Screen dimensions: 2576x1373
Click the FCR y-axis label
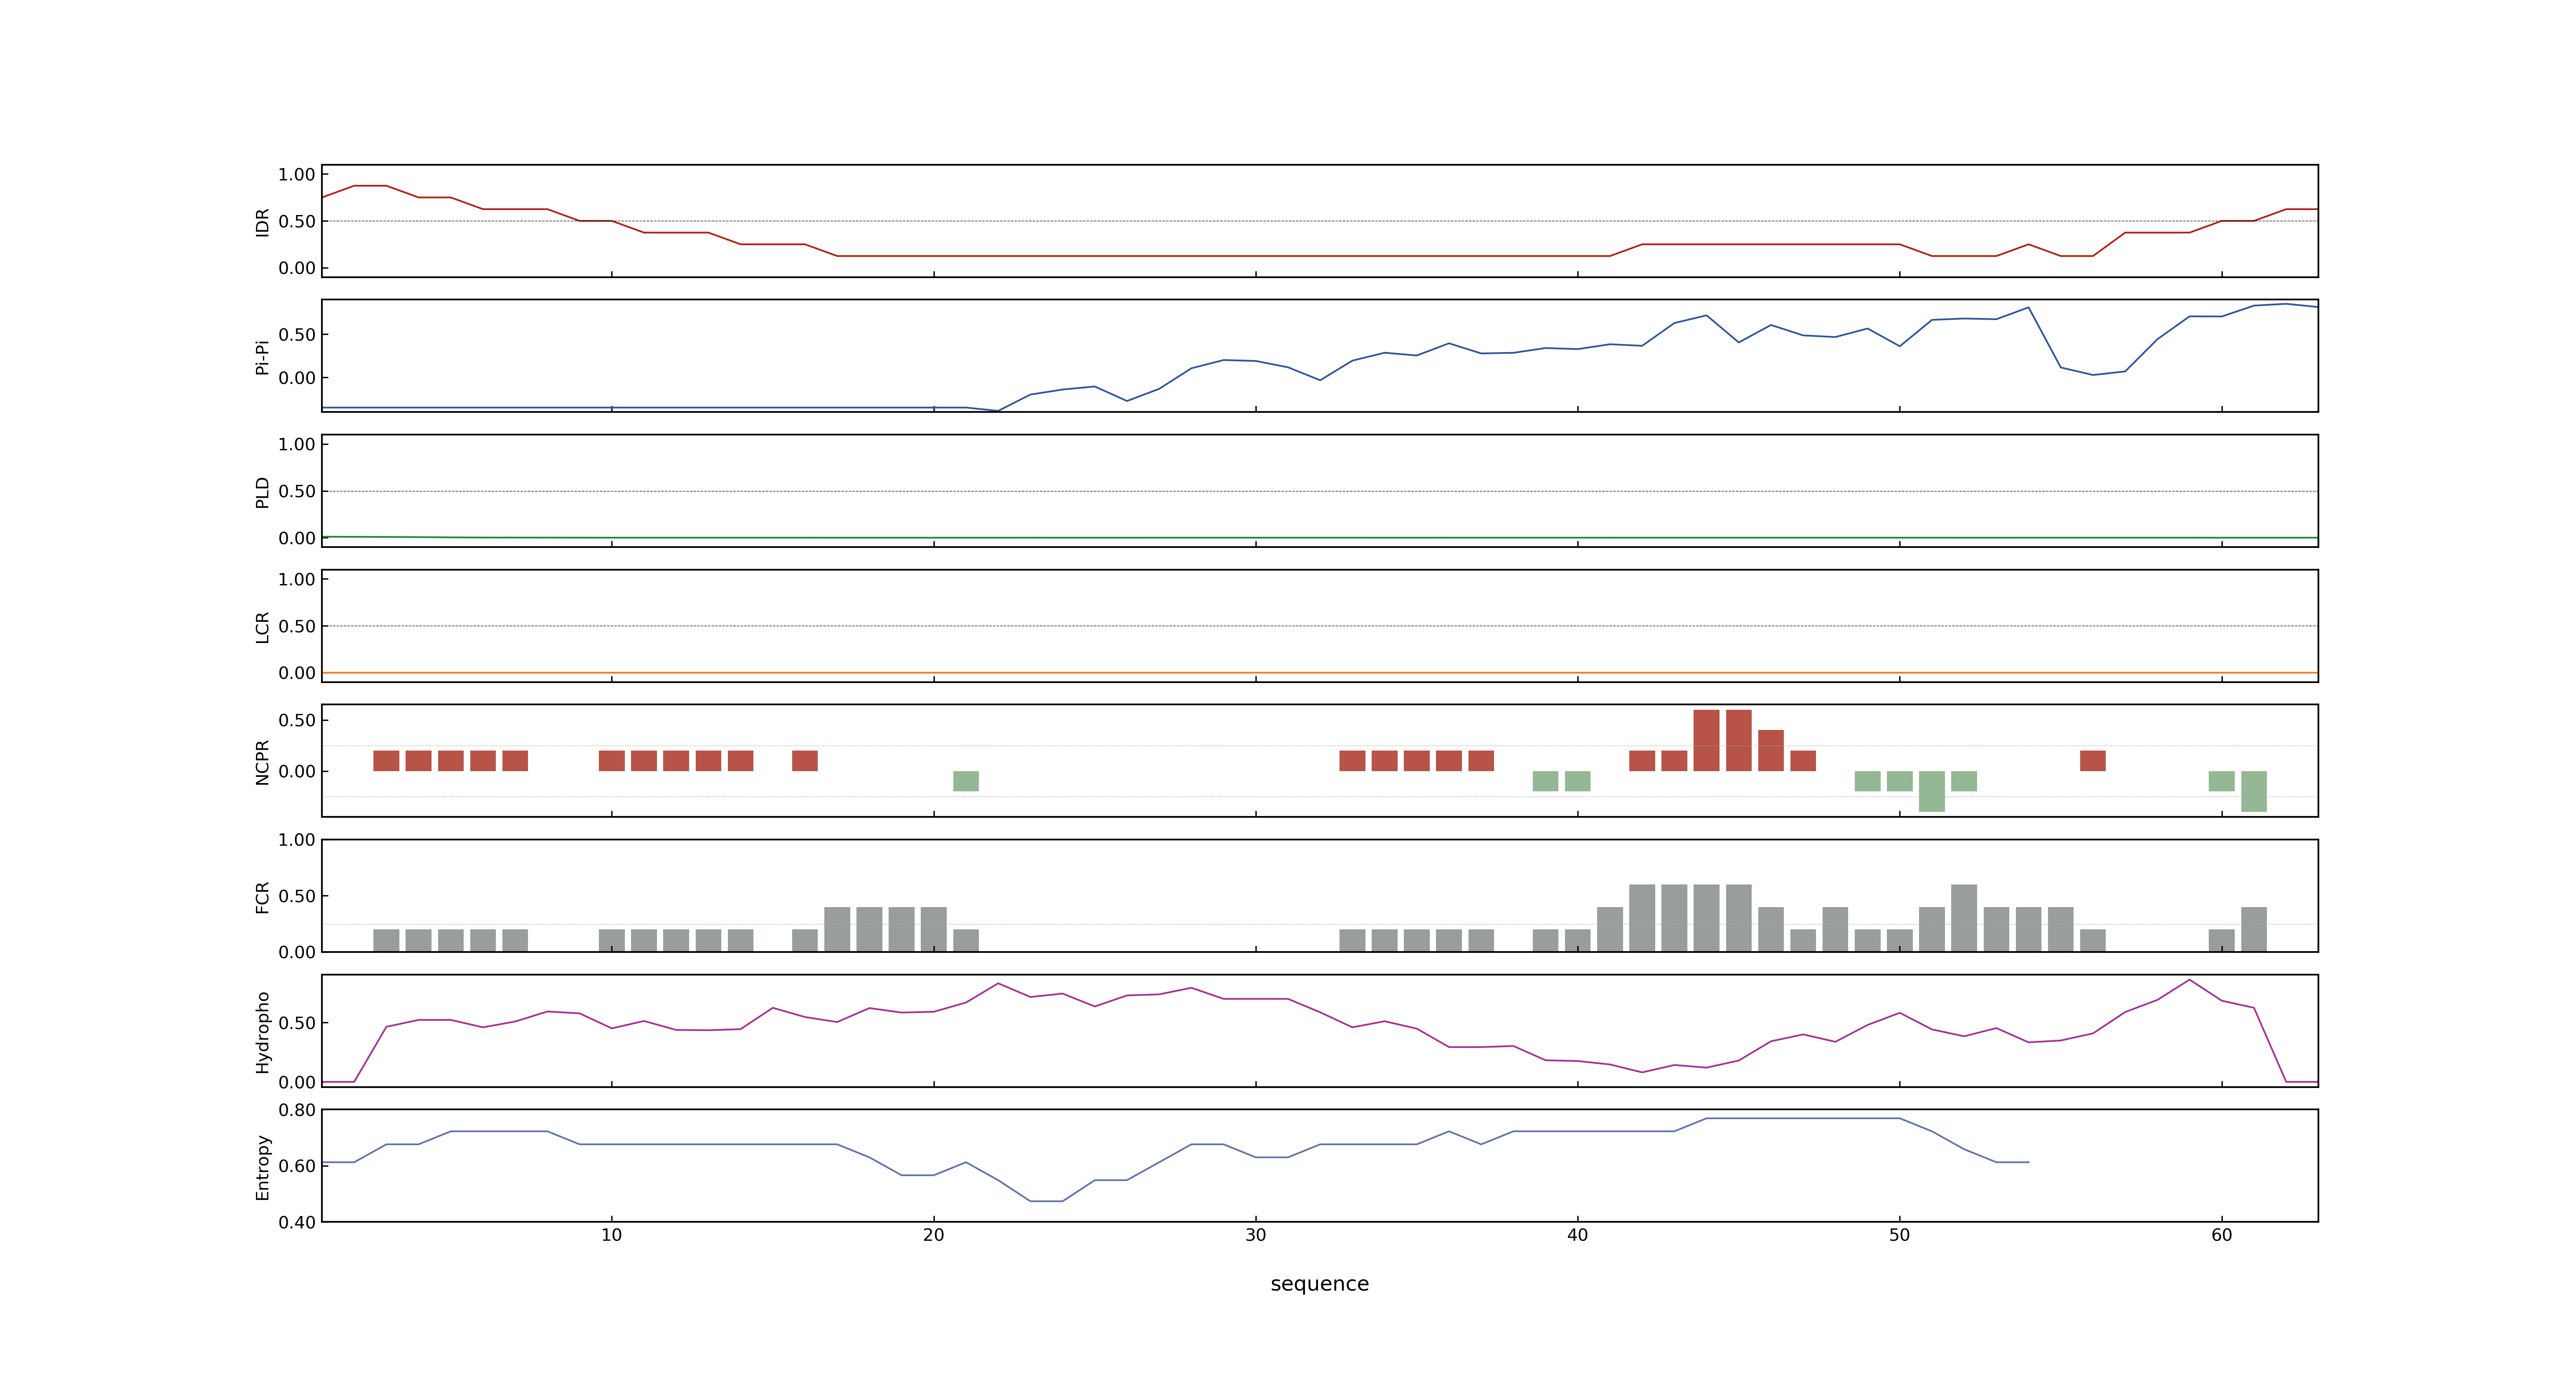coord(262,896)
